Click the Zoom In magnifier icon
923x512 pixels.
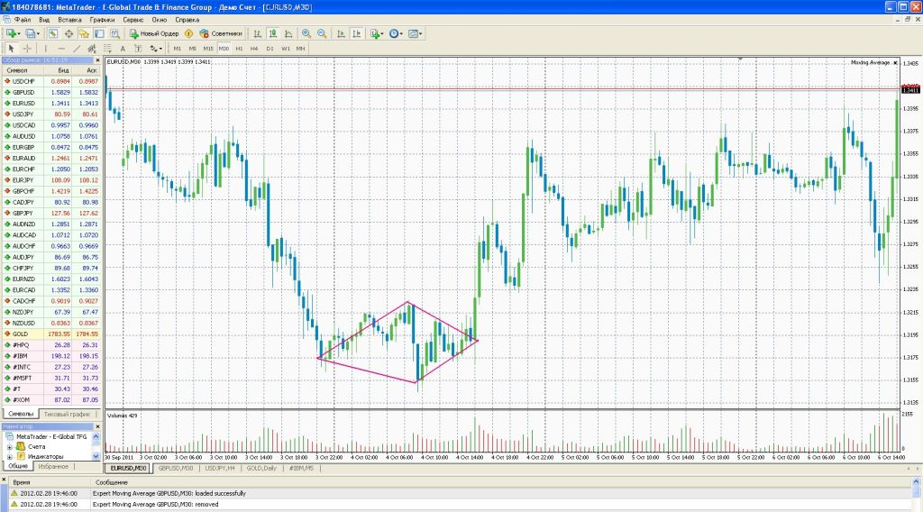(306, 33)
